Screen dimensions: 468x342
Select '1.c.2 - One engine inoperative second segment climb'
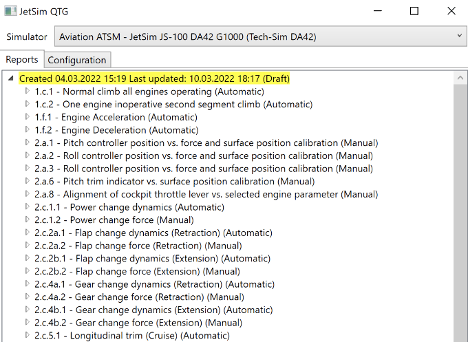pos(173,105)
